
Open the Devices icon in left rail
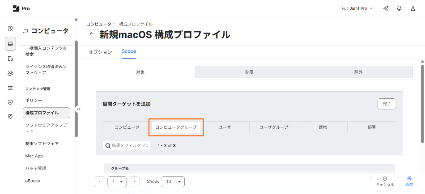[10, 59]
